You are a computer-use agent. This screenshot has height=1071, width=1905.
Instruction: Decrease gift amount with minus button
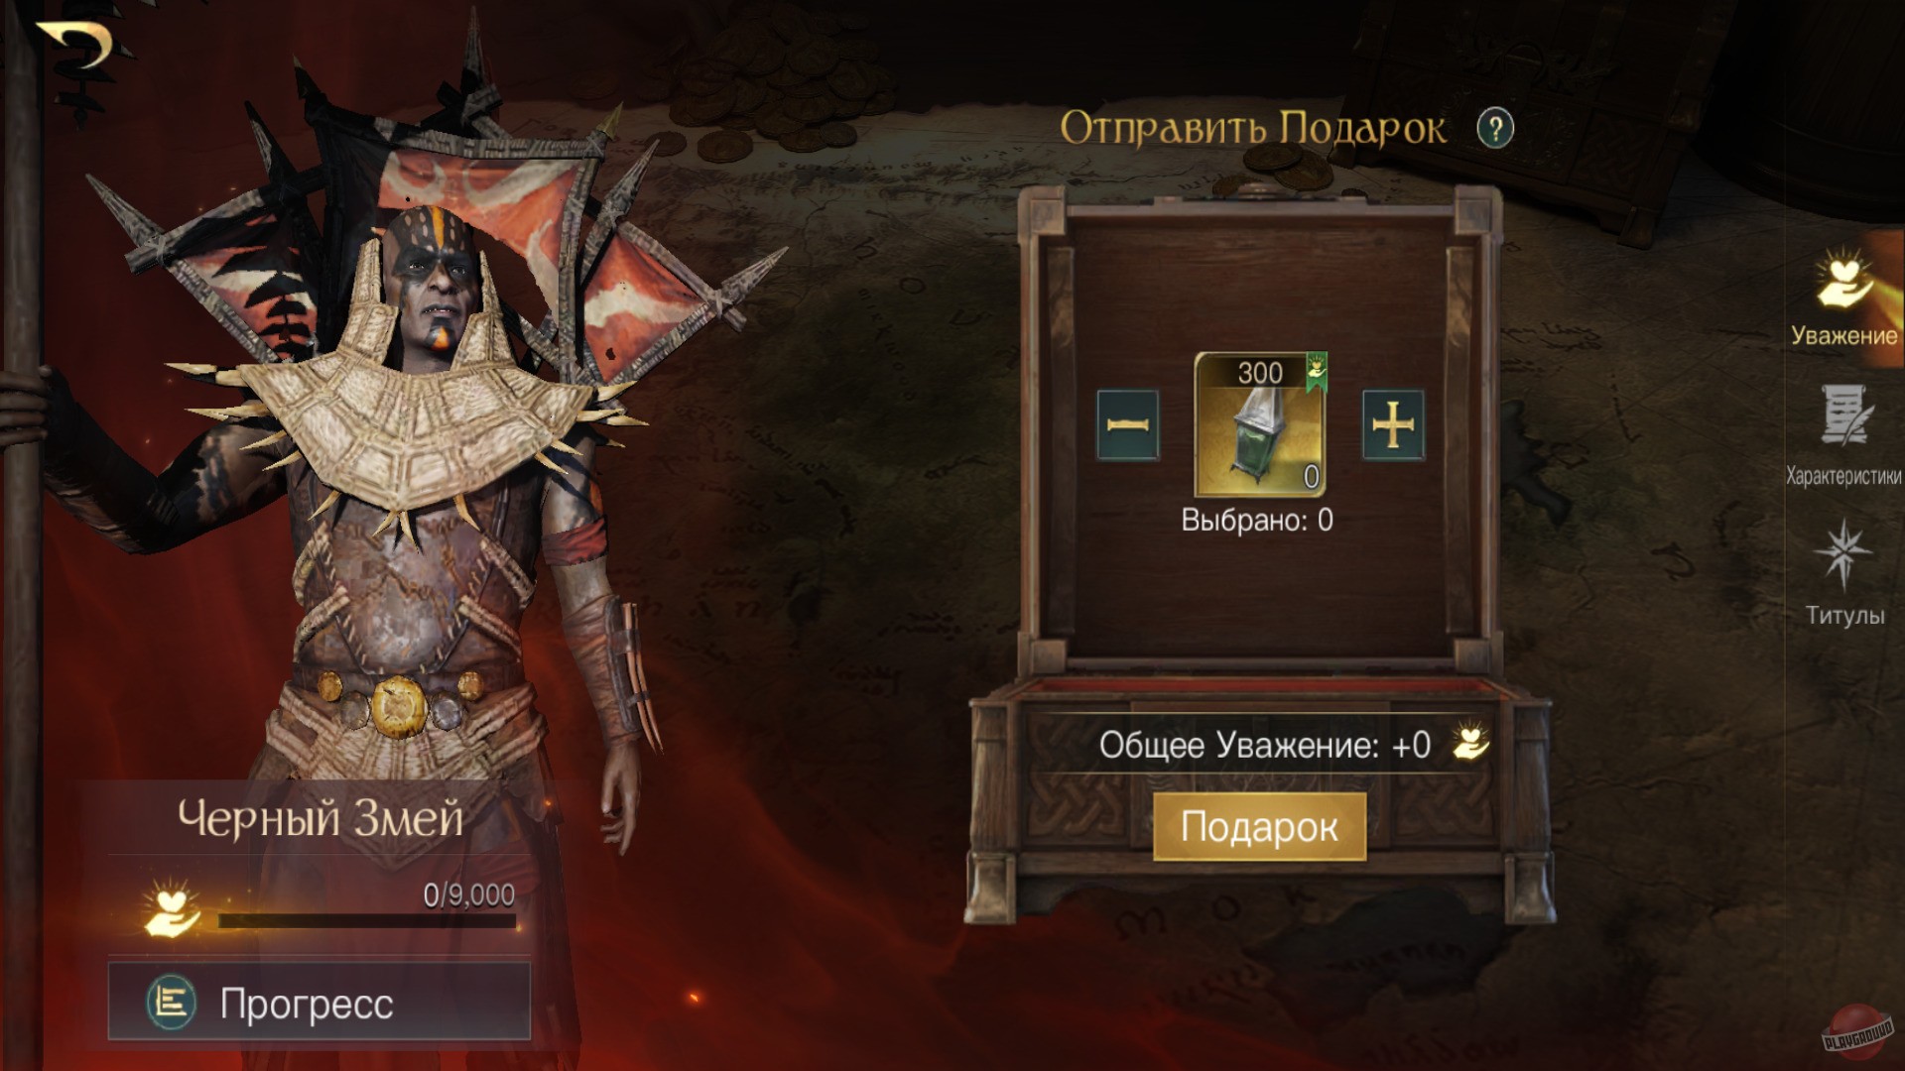pyautogui.click(x=1128, y=425)
